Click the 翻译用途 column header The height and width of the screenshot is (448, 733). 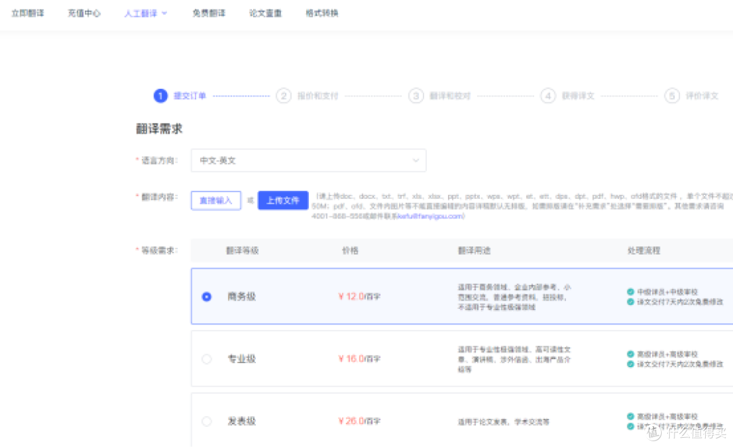(x=474, y=250)
